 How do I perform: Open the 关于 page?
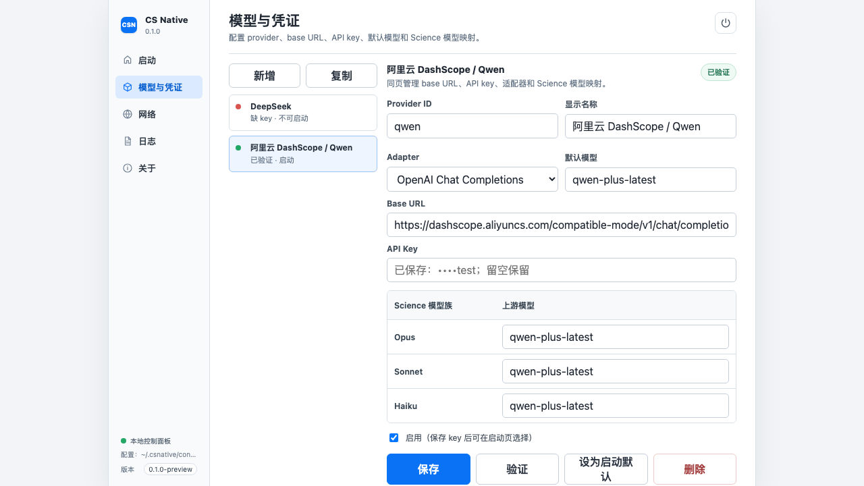click(159, 168)
